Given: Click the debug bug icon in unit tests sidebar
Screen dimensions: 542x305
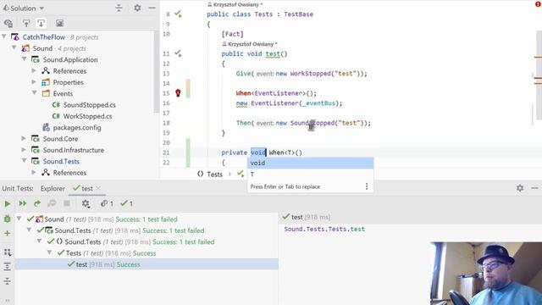Looking at the screenshot, I should 8,219.
